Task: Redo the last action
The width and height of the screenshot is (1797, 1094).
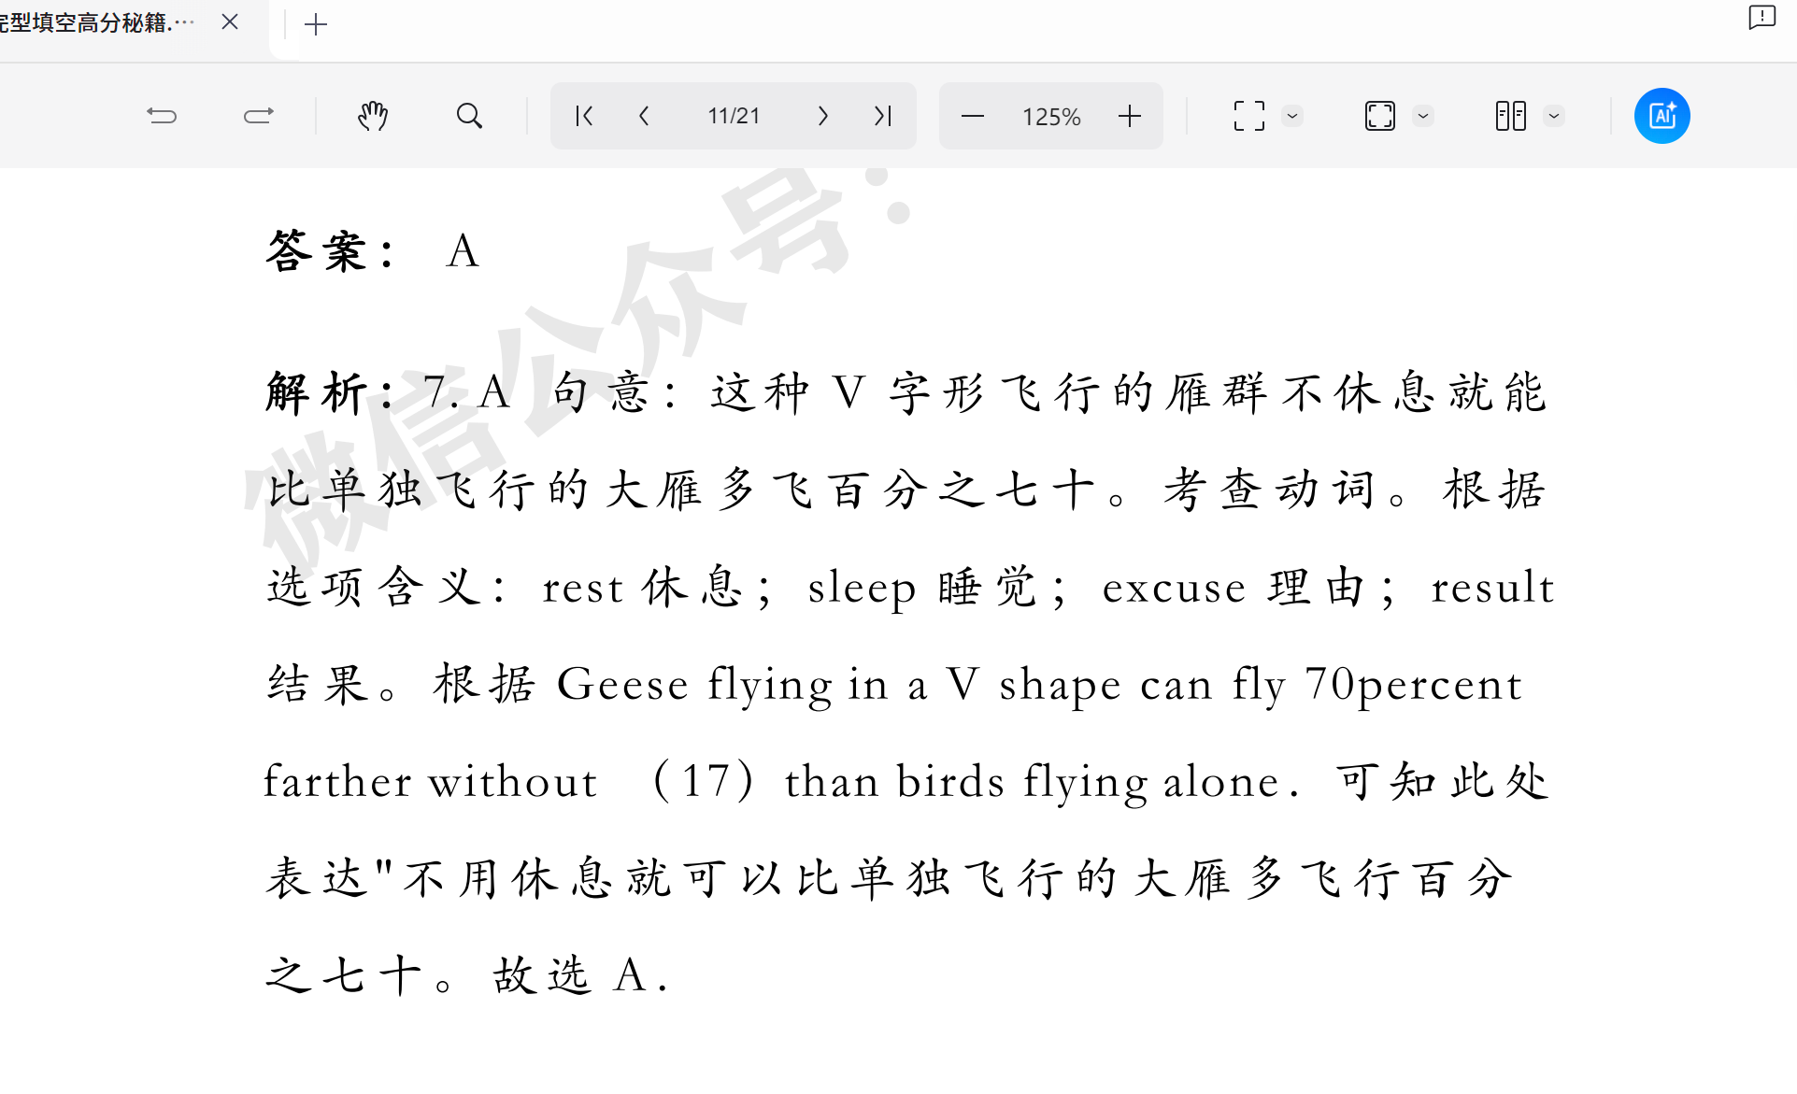Action: coord(259,116)
